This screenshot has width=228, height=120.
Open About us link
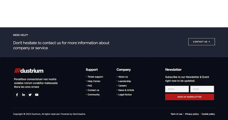pyautogui.click(x=123, y=77)
